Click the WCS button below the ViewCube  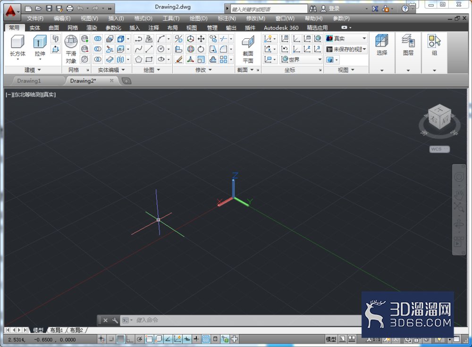click(x=439, y=149)
